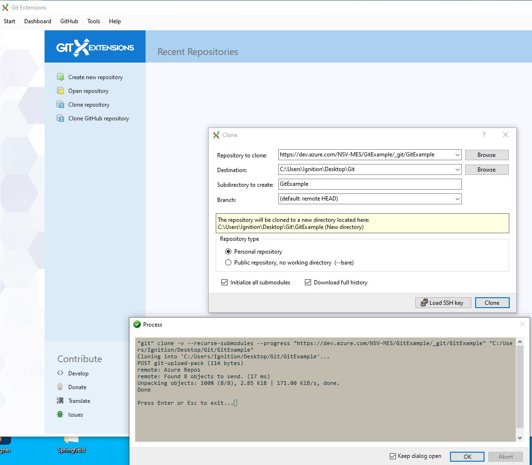532x465 pixels.
Task: Click the 'remote: Azure Repos' output line
Action: [169, 370]
